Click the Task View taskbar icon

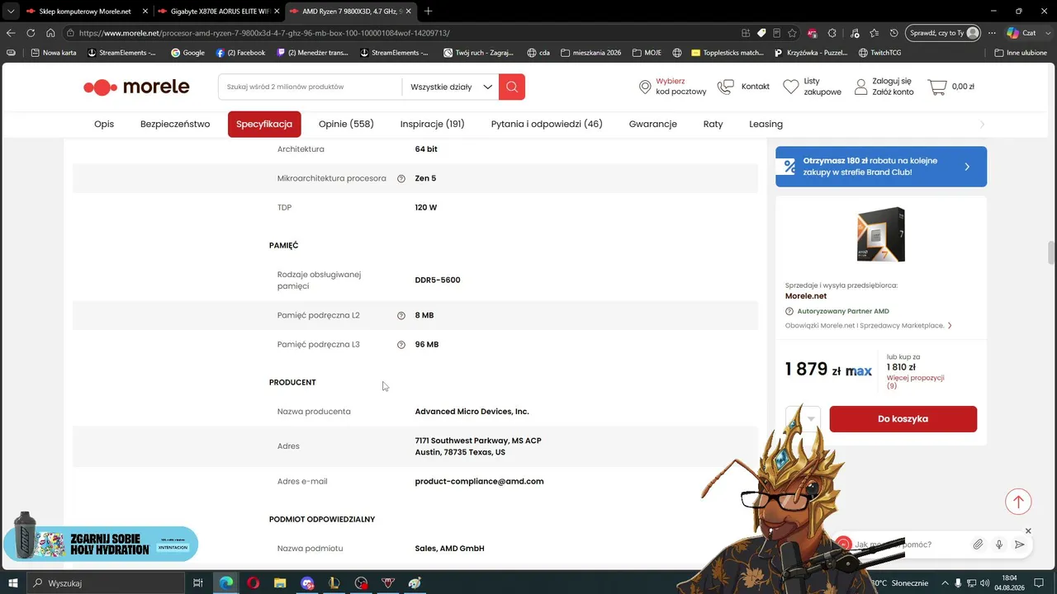pyautogui.click(x=198, y=583)
